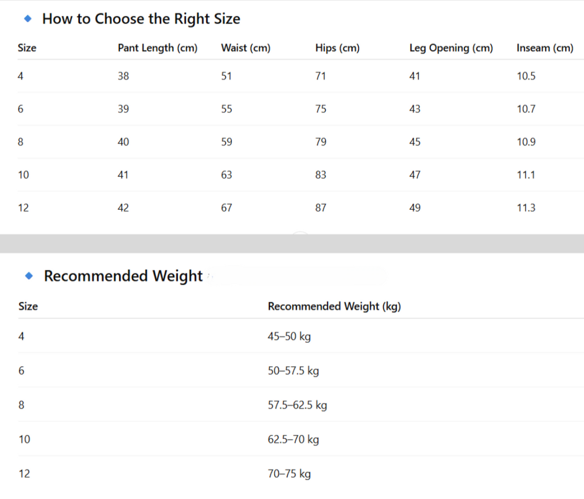
Task: Click the hips value "87"
Action: 320,208
